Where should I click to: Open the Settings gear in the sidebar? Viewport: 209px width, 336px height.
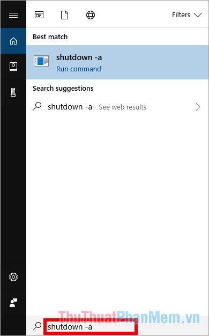coord(13,277)
